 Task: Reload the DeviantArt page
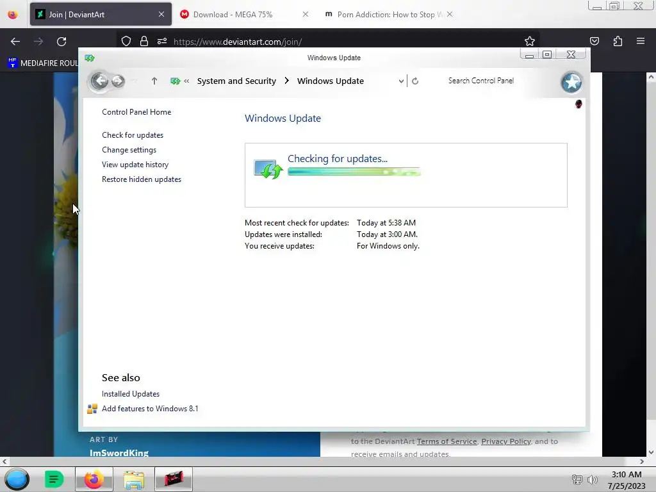coord(61,42)
